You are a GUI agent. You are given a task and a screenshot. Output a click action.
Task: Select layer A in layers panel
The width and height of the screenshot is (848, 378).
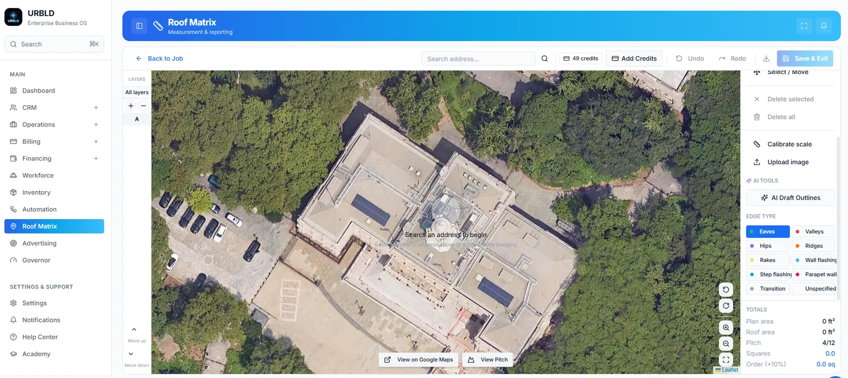click(137, 119)
